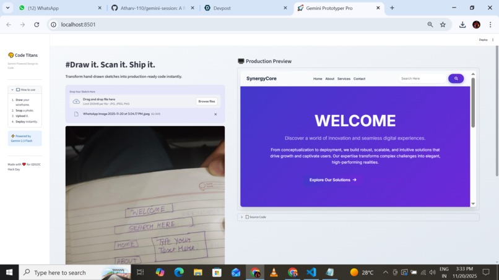
Task: Open the Windows Start menu
Action: coord(9,273)
